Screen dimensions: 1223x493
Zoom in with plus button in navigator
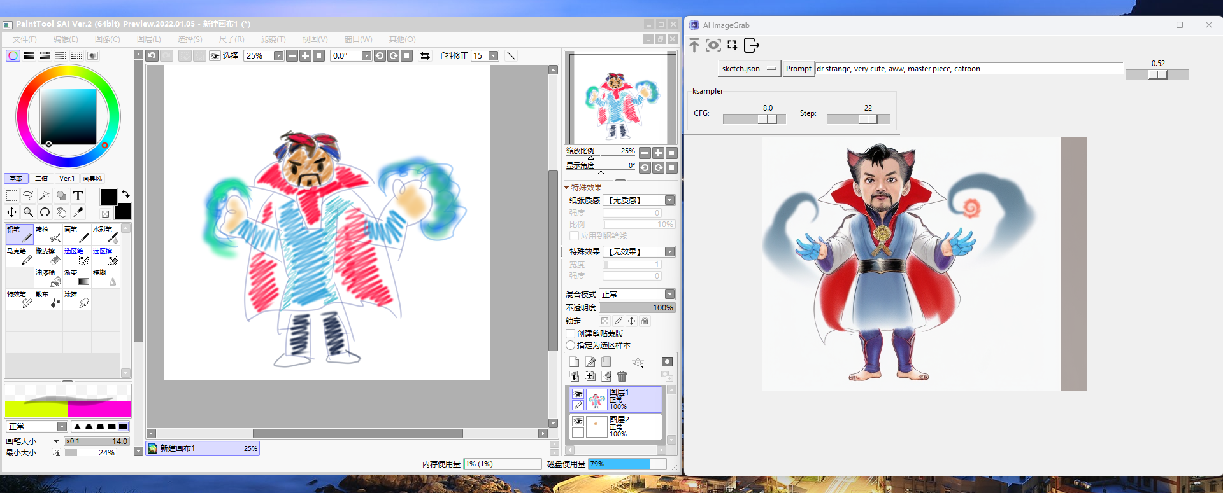pos(658,153)
